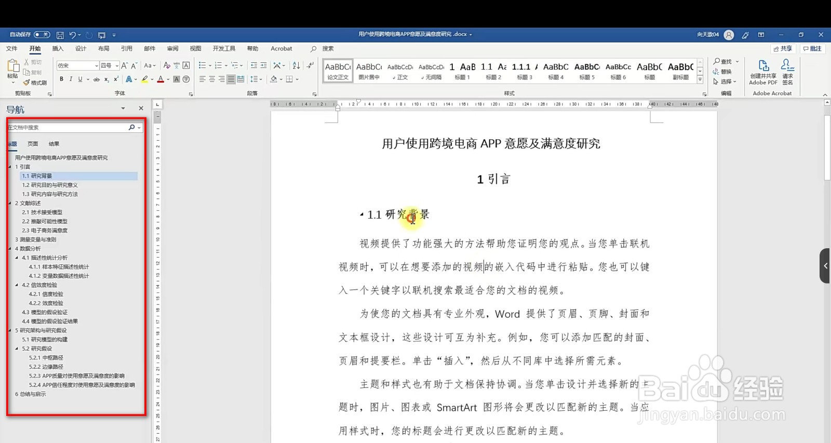Open the font size box showing 四号

[110, 65]
